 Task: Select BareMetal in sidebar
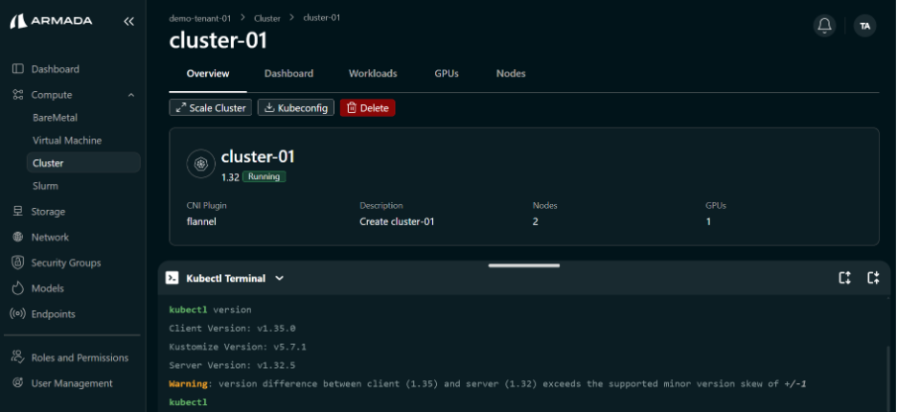(x=55, y=117)
